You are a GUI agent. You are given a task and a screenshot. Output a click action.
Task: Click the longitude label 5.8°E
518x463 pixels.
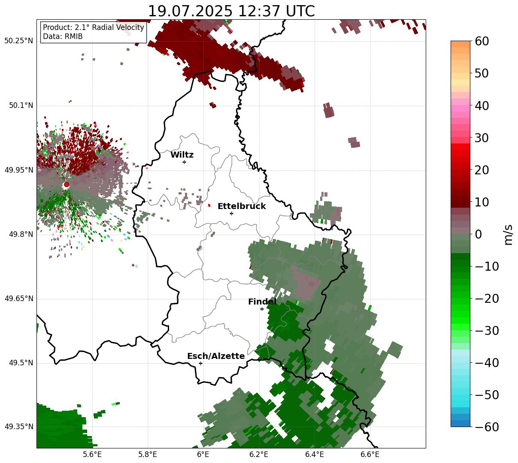click(x=148, y=454)
